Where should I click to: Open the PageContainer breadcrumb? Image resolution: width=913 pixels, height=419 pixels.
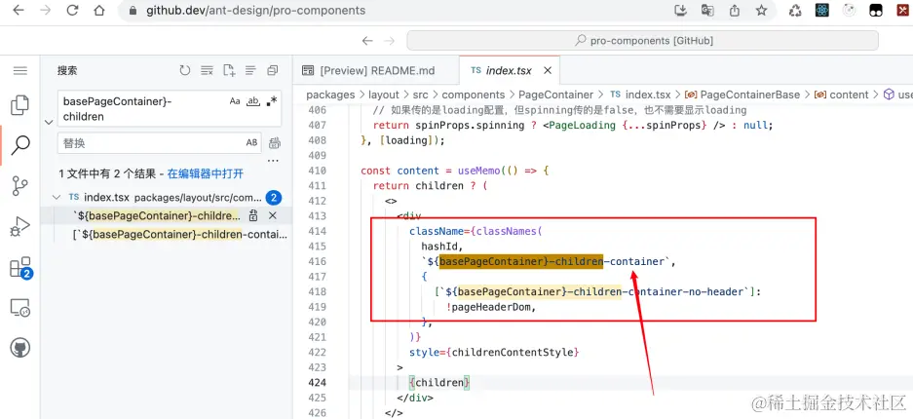click(556, 95)
